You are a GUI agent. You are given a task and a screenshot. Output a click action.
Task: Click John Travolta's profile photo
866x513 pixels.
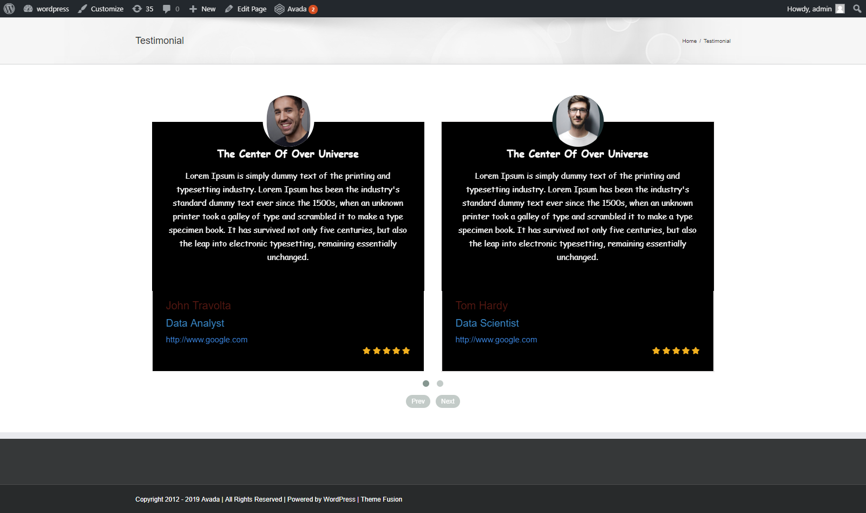[x=288, y=121]
